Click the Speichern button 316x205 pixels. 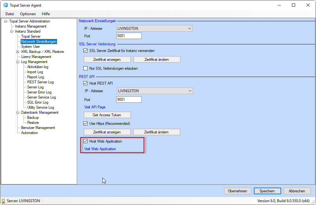coord(267,191)
